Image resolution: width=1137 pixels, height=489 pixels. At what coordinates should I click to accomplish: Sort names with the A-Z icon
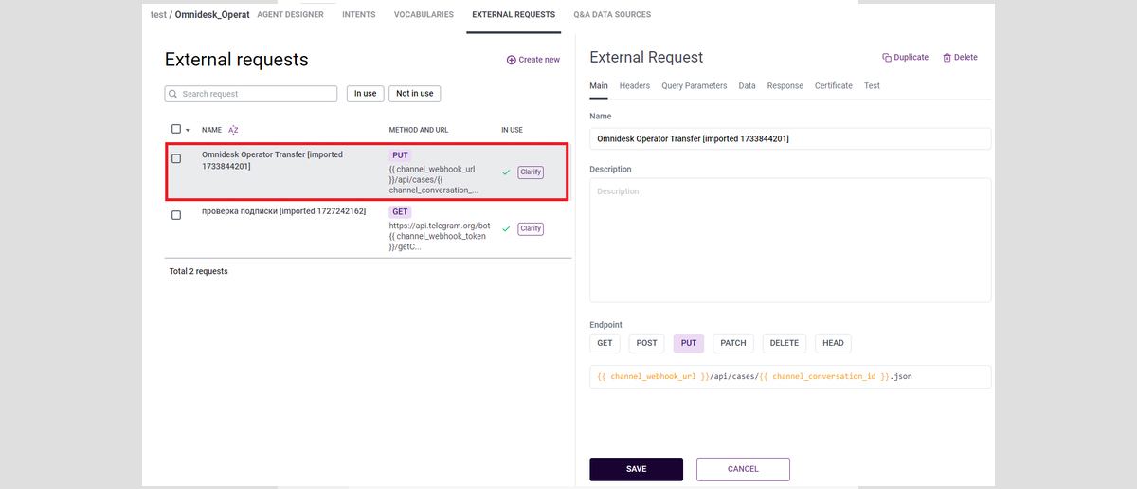[x=233, y=130]
